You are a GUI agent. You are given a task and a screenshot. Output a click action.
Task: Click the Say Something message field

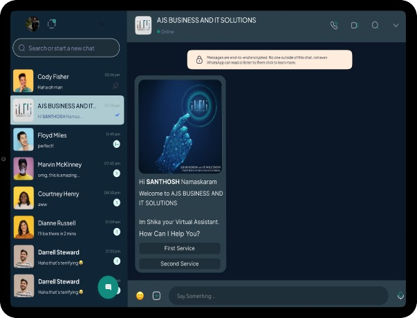[277, 296]
